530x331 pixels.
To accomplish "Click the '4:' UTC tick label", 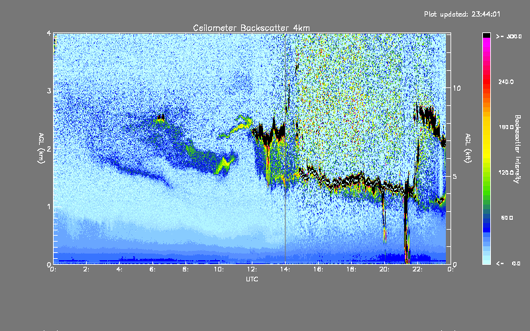I will tap(120, 269).
